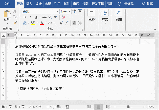
Task: Expand underline style dropdown arrow
Action: coord(40,17)
